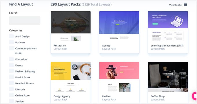Select the Services category checkbox
The image size is (197, 104).
[11, 101]
